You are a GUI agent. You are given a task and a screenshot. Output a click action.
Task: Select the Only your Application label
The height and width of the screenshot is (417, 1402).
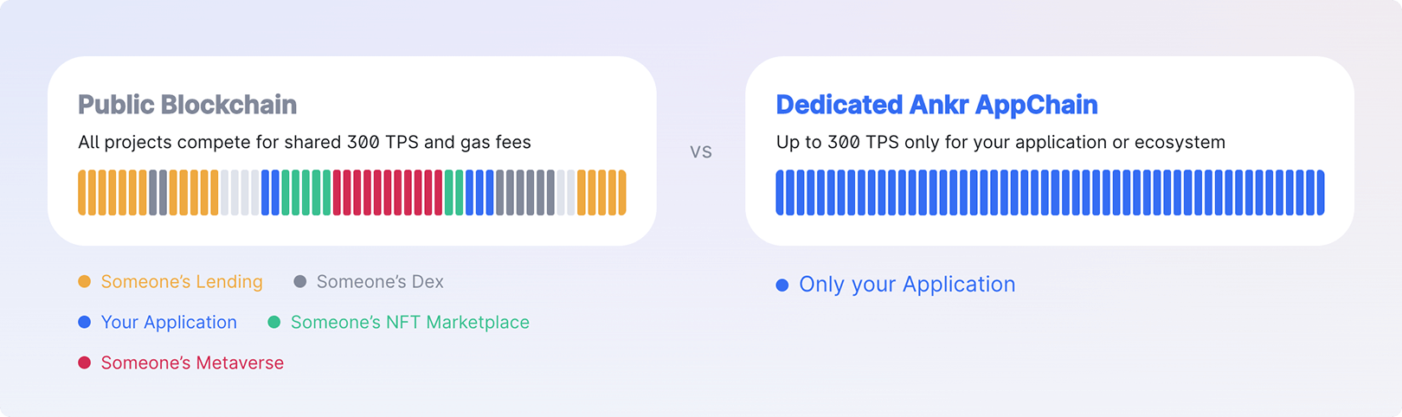click(907, 285)
